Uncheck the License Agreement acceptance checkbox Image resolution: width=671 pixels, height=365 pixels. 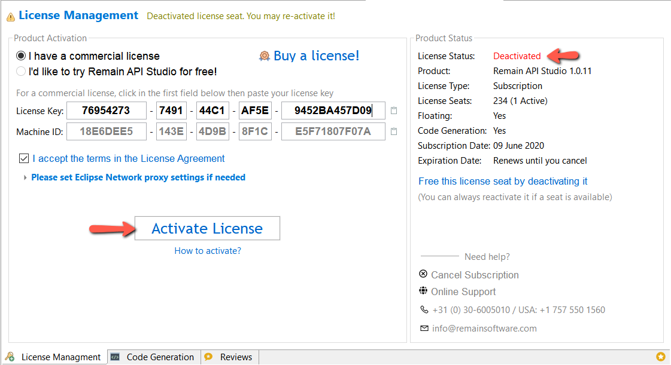[24, 158]
